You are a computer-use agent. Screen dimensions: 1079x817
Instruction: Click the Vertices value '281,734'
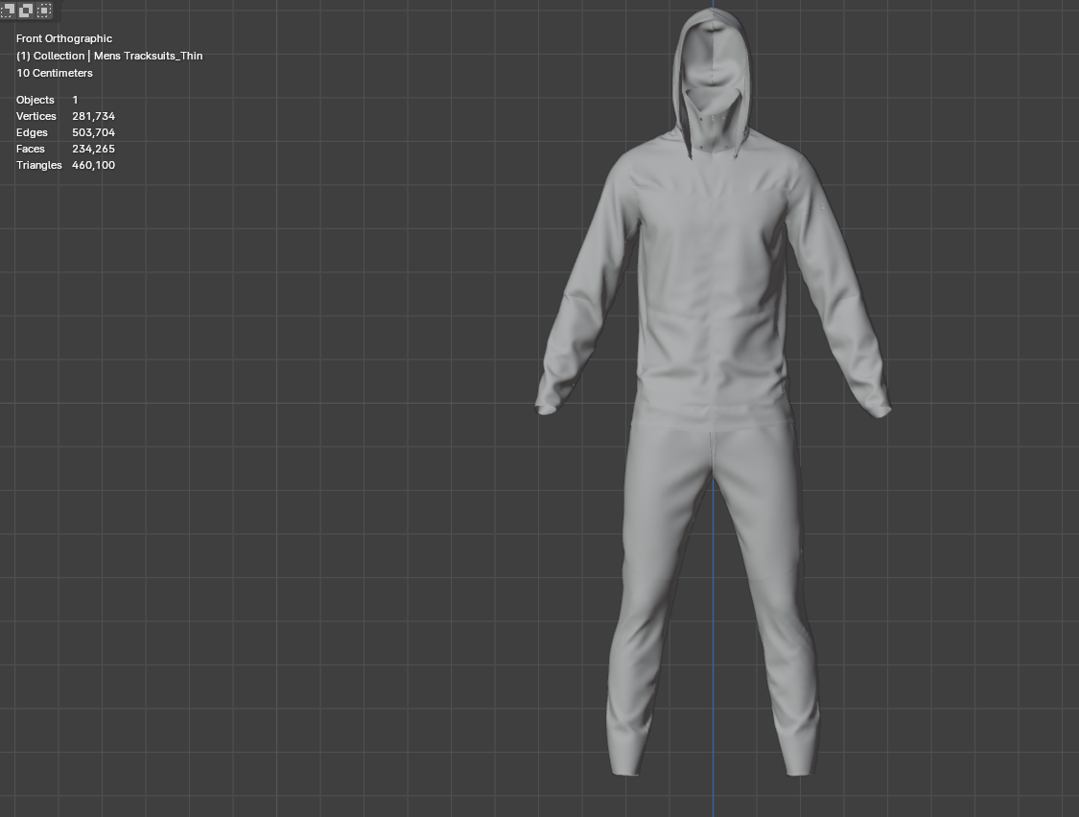click(x=94, y=116)
